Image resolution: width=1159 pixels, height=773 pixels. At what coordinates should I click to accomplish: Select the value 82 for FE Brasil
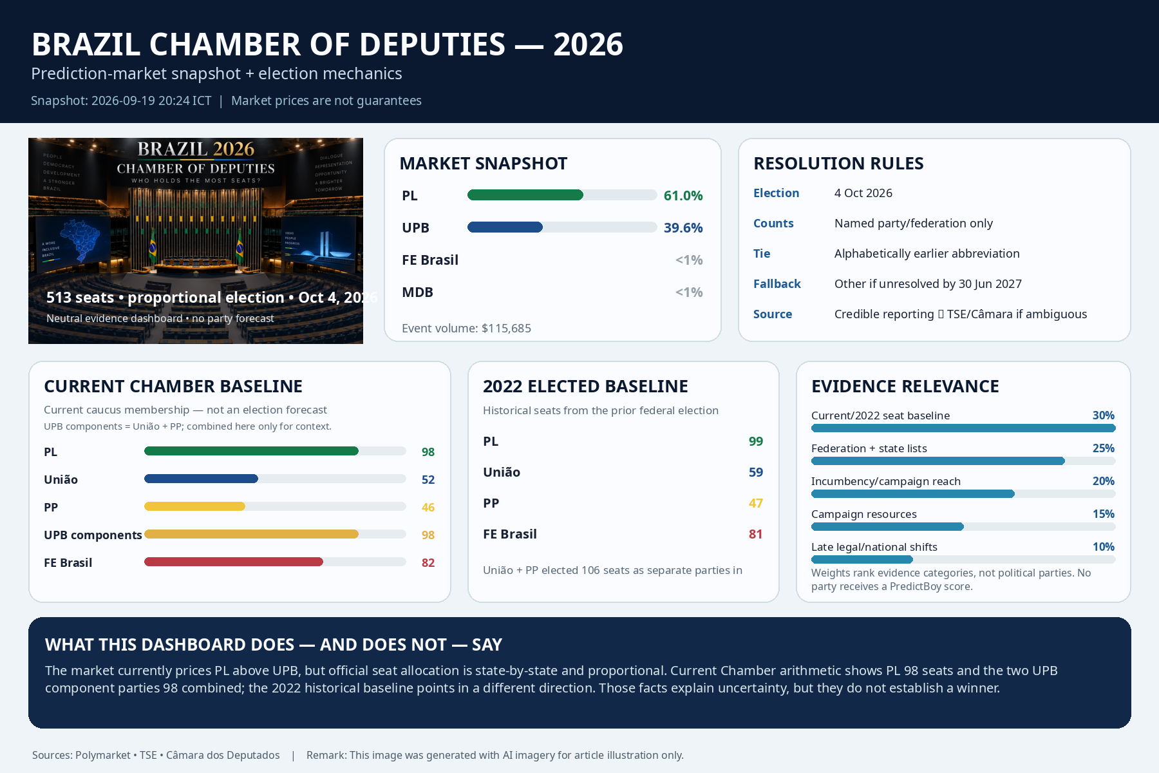[x=428, y=563]
